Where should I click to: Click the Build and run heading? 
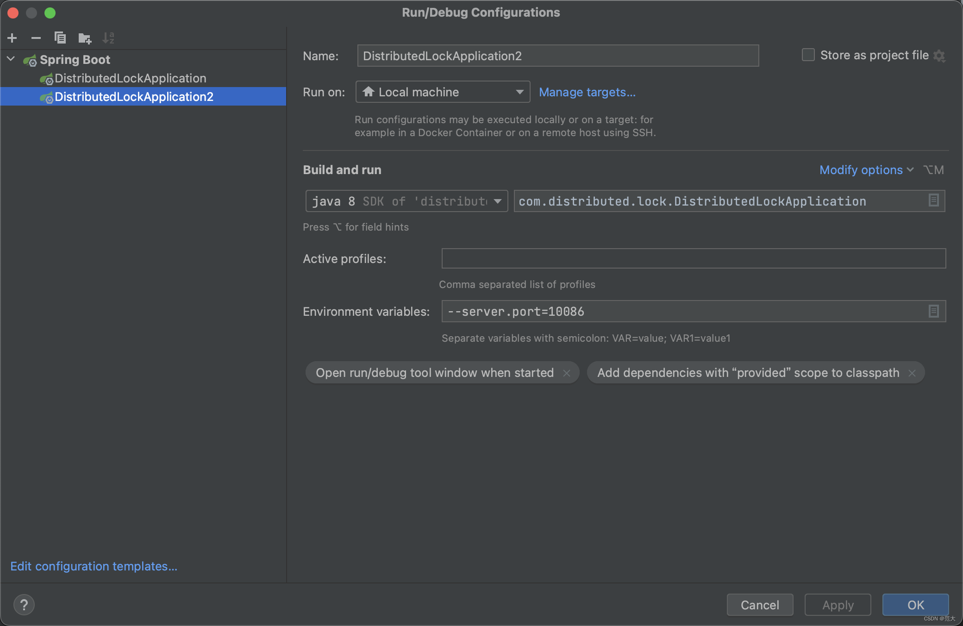pos(342,170)
